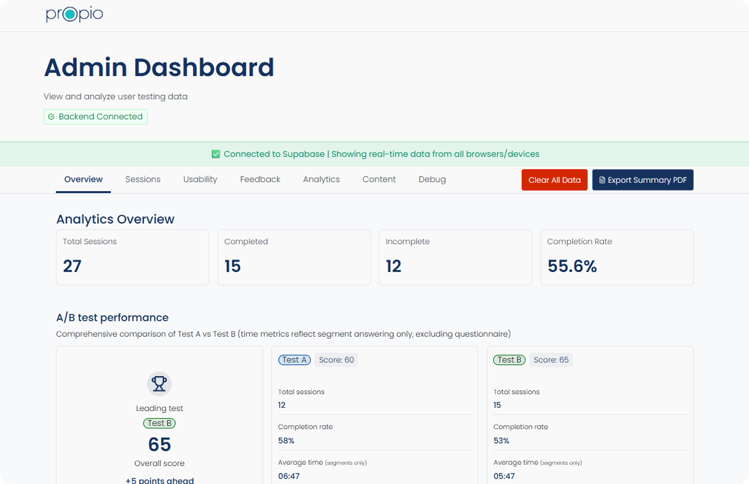Click Test A completion rate 58%

[x=286, y=441]
